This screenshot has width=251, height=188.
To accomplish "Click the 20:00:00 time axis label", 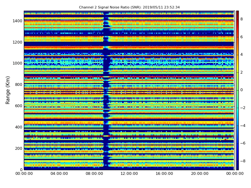I will pos(200,174).
